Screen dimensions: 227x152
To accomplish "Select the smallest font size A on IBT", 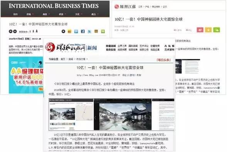I will (x=30, y=32).
